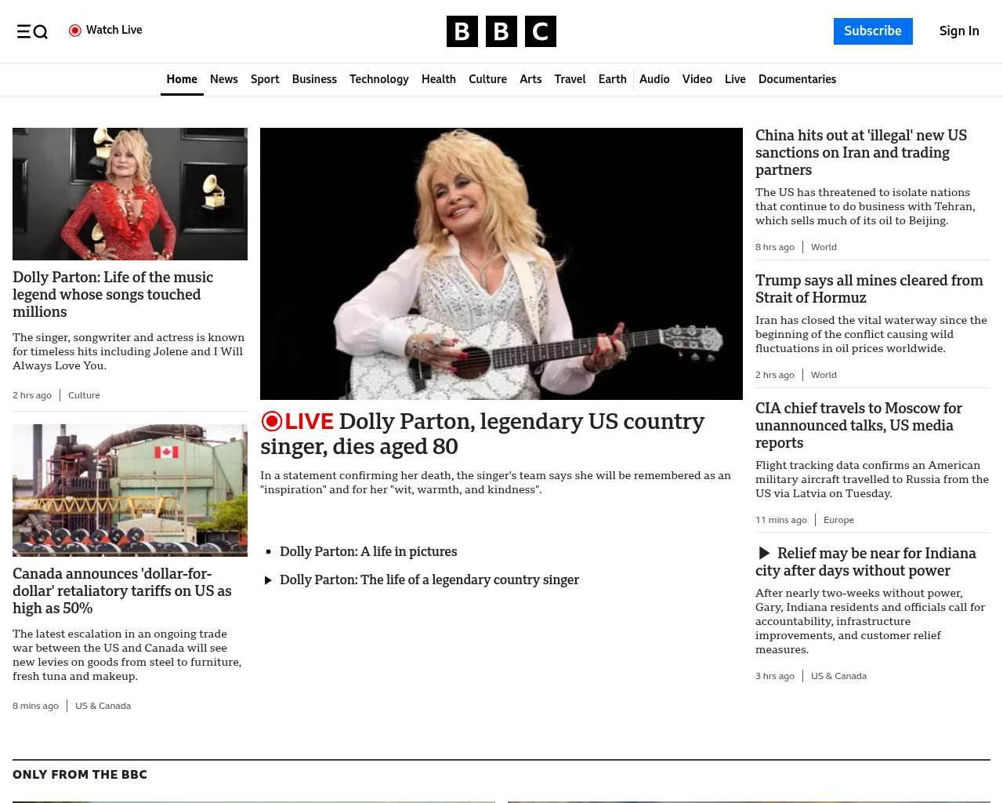Go to the Sport section
Image resolution: width=1003 pixels, height=803 pixels.
265,79
